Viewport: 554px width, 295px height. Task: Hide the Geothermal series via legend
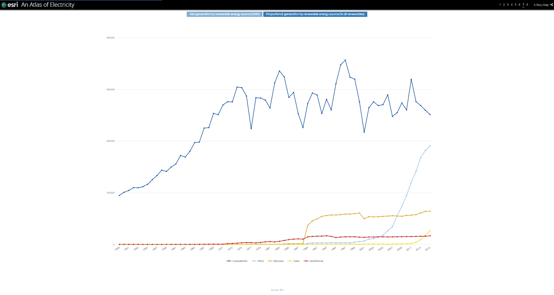[313, 261]
